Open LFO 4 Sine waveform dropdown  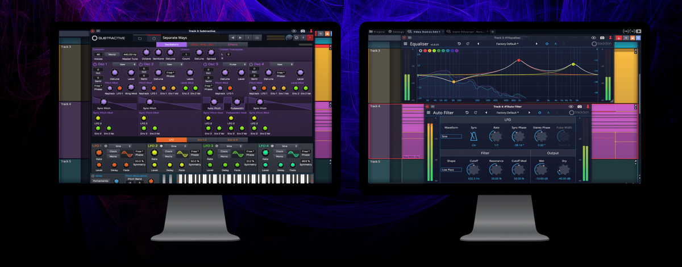point(286,146)
